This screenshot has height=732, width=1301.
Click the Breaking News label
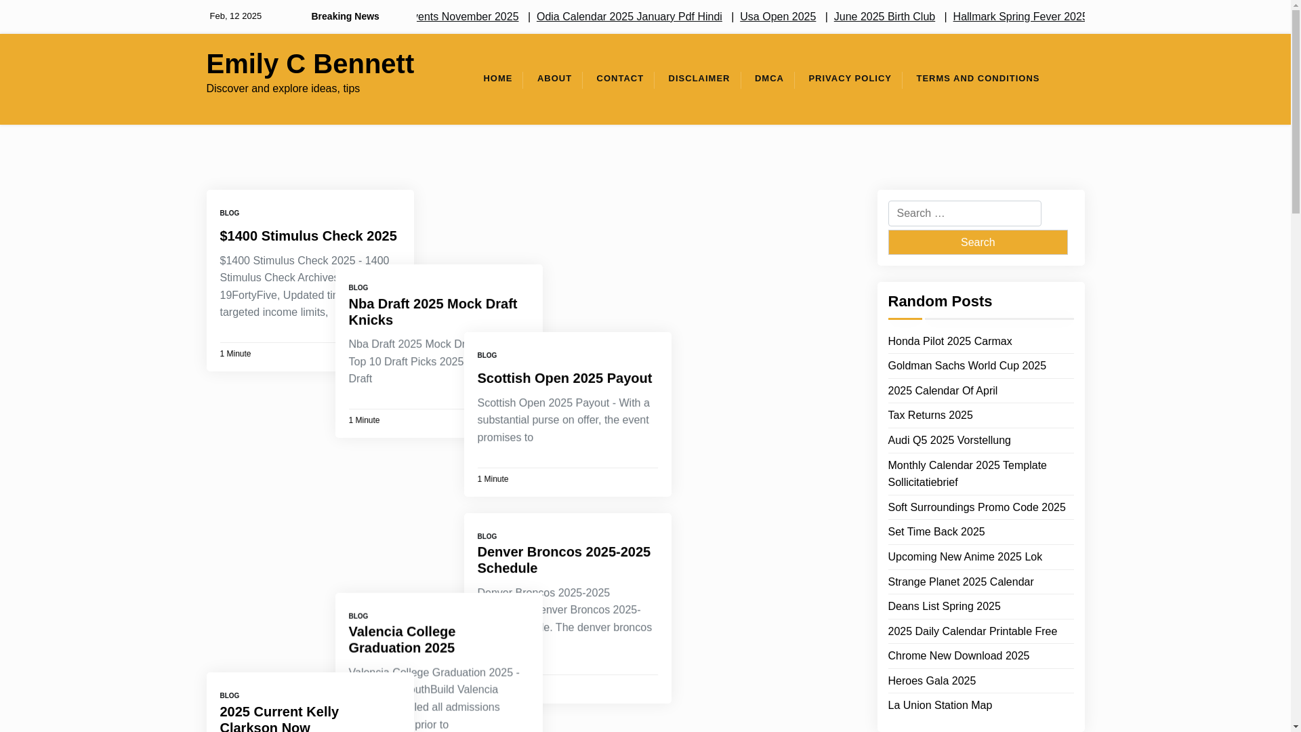pos(345,17)
